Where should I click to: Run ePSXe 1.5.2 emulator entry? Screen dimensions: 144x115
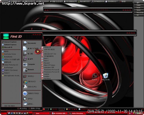11,60
